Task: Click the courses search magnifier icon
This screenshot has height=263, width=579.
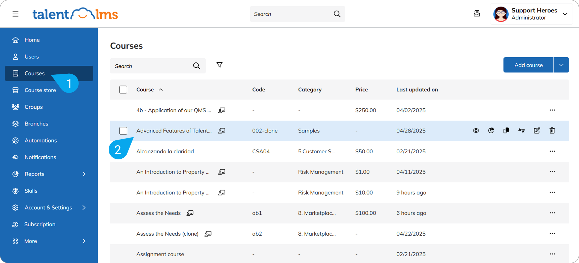Action: [197, 66]
